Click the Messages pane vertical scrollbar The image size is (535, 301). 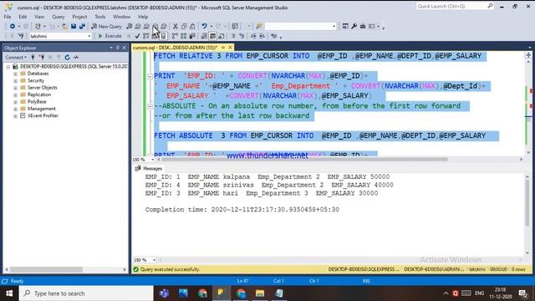click(527, 202)
